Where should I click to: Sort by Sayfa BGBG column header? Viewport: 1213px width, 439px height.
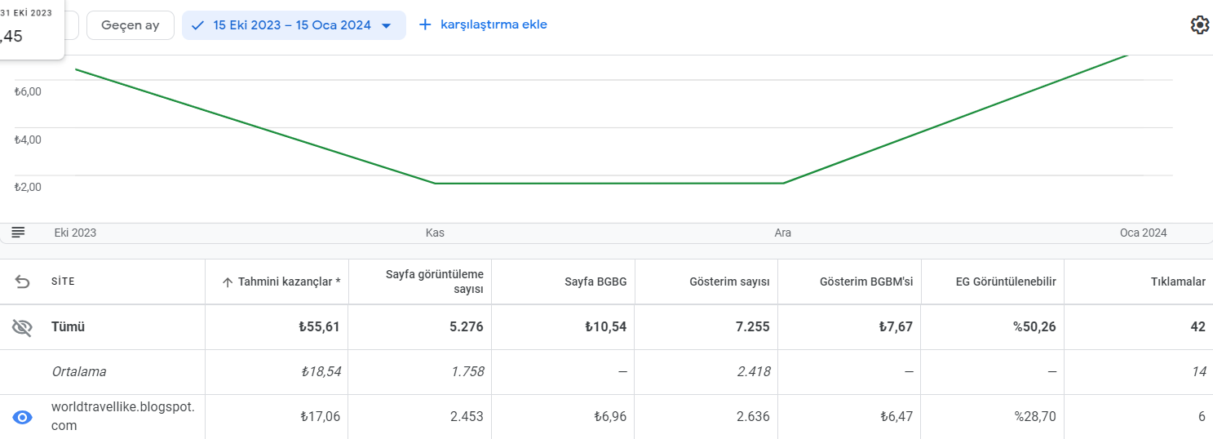pos(595,282)
